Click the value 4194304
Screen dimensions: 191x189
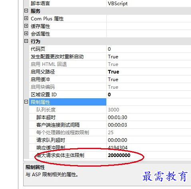coord(149,147)
